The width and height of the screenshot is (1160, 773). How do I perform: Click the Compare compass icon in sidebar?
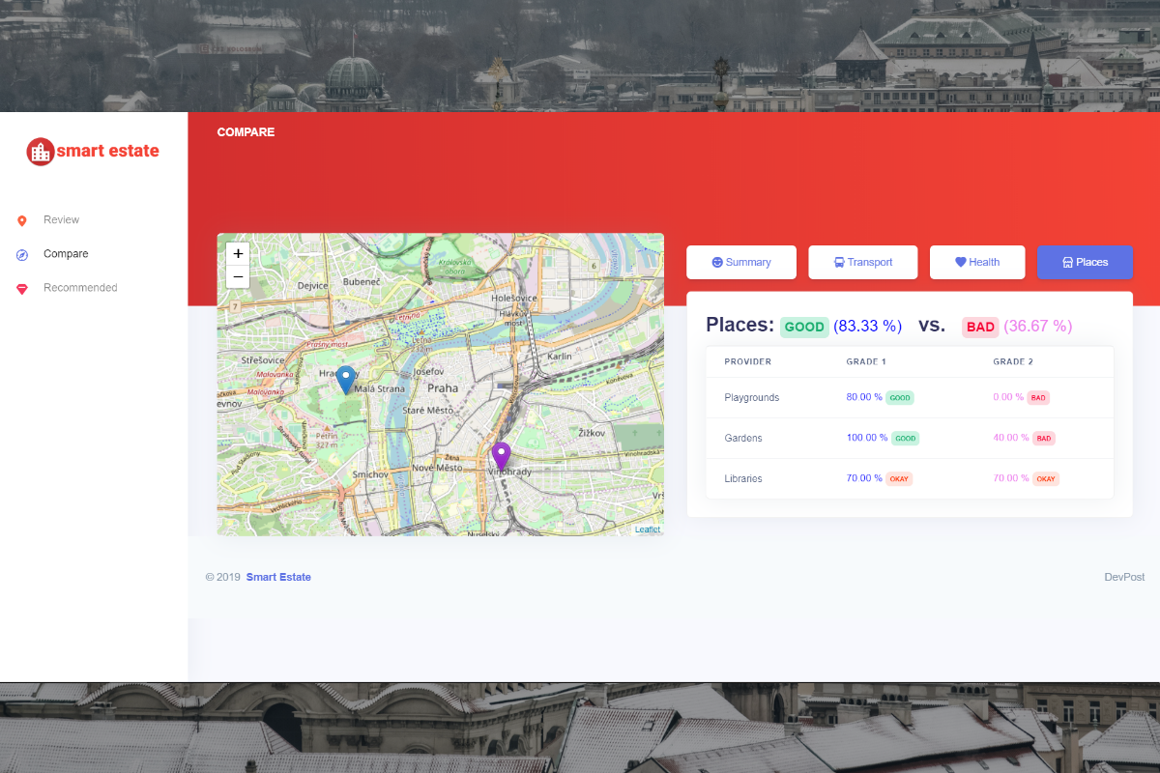[21, 253]
